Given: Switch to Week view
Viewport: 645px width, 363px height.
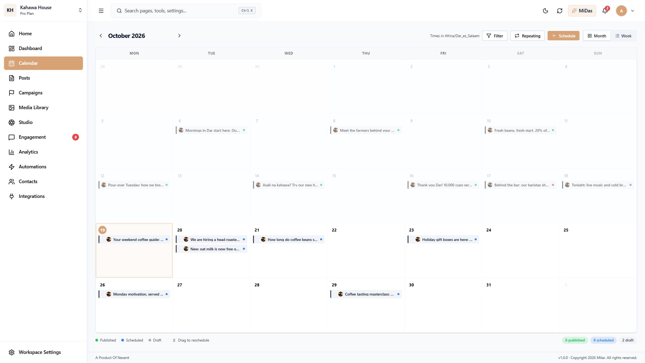Looking at the screenshot, I should (623, 36).
